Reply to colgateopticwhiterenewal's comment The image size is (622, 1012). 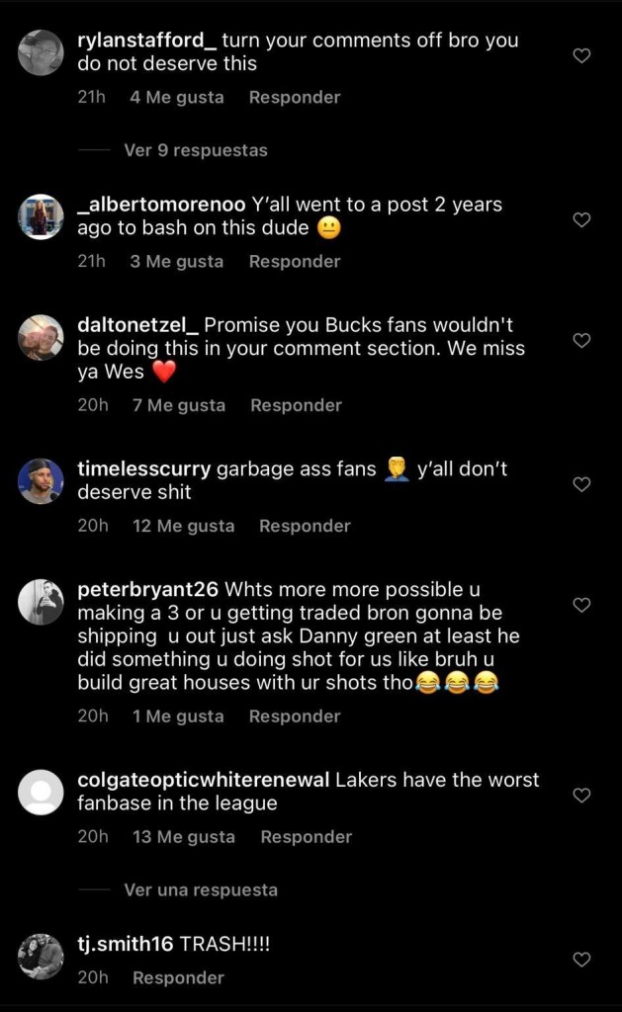(x=307, y=837)
